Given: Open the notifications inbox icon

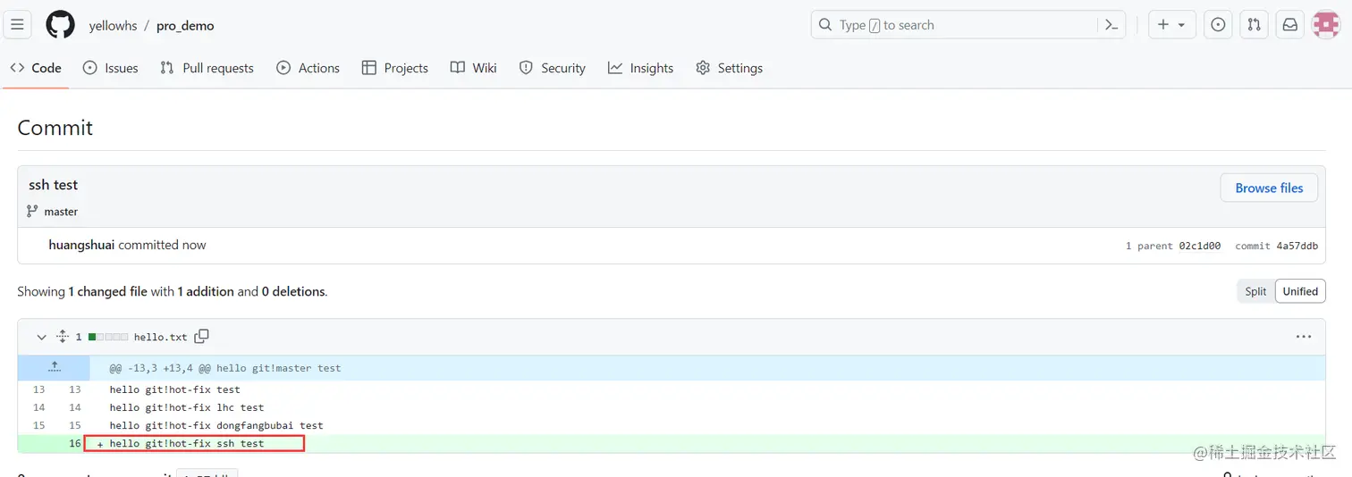Looking at the screenshot, I should 1289,25.
